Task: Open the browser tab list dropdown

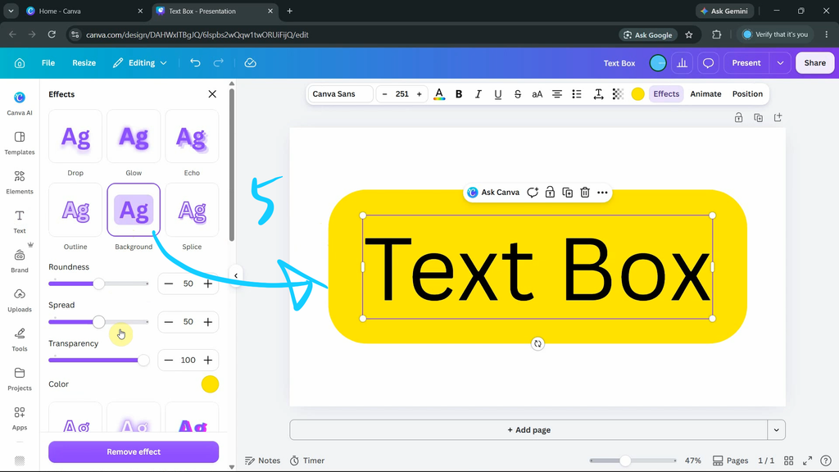Action: [x=11, y=11]
